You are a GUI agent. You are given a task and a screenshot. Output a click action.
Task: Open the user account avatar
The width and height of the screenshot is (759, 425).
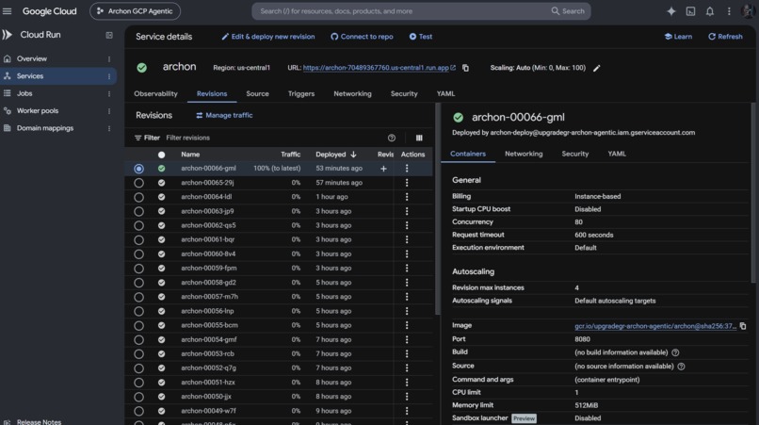click(748, 11)
